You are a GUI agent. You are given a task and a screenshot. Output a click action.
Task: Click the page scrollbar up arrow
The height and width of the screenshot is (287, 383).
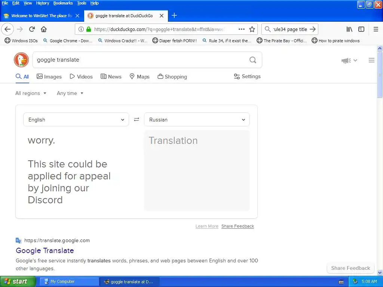coord(380,48)
